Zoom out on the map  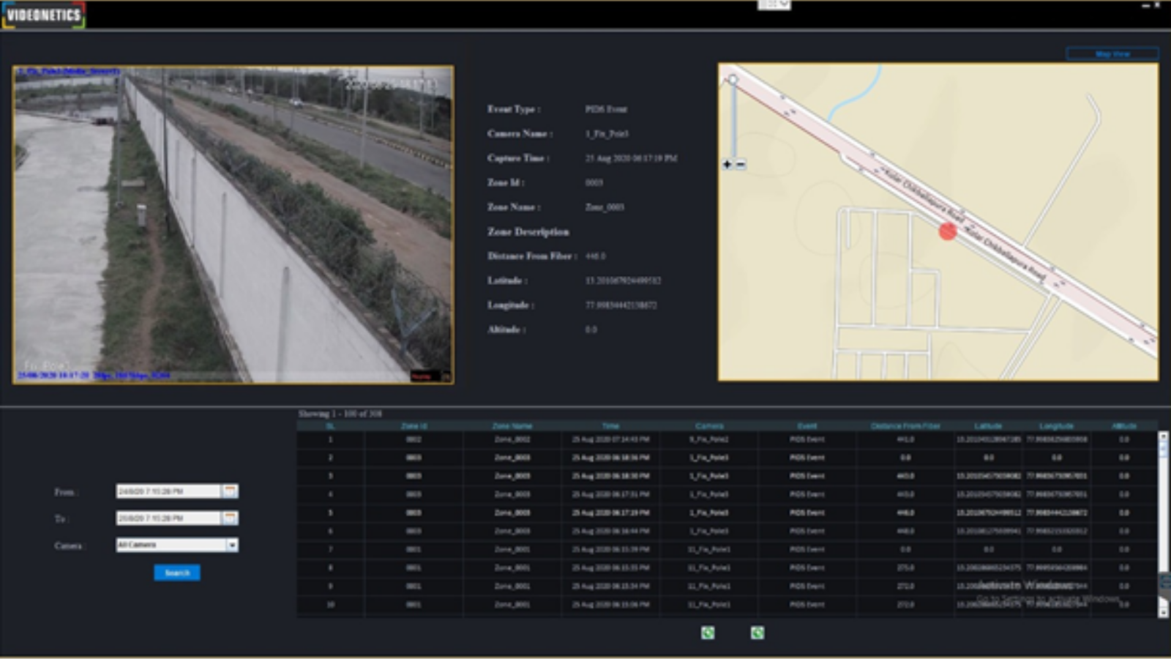coord(741,165)
